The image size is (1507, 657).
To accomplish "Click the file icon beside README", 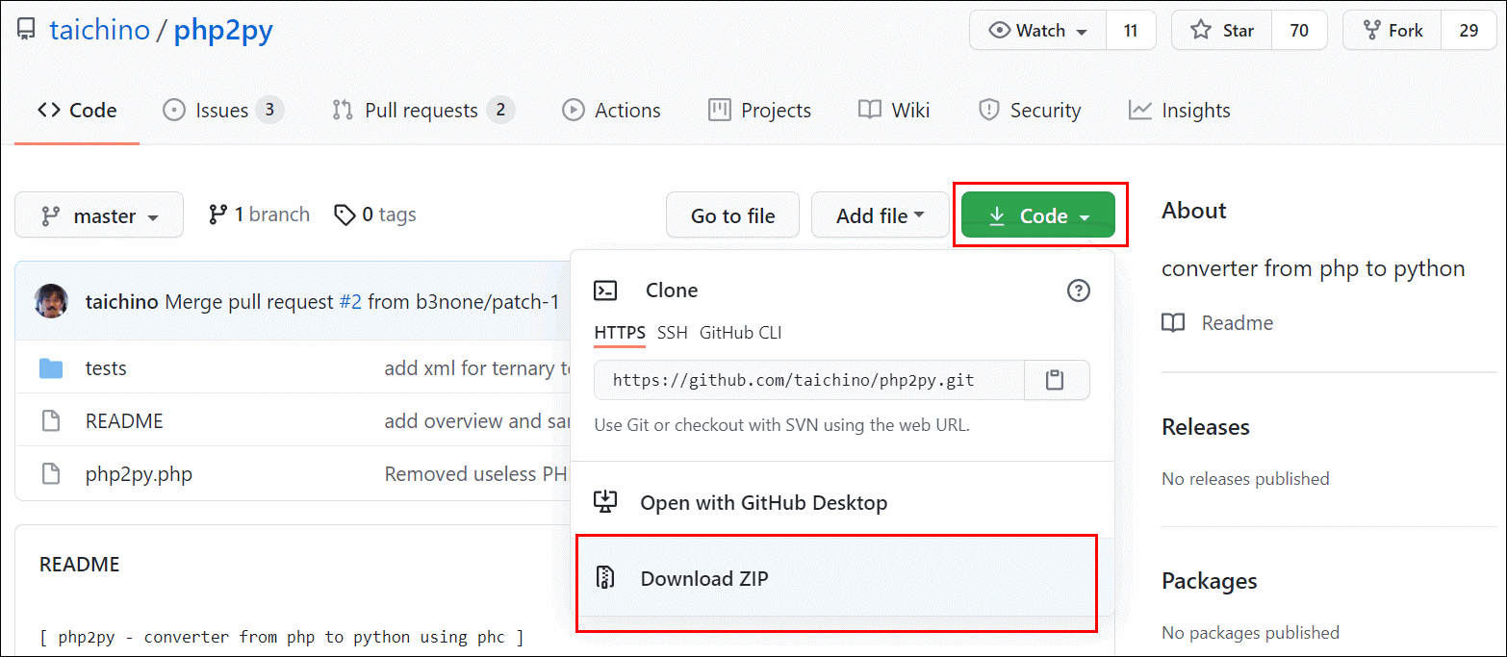I will (51, 421).
